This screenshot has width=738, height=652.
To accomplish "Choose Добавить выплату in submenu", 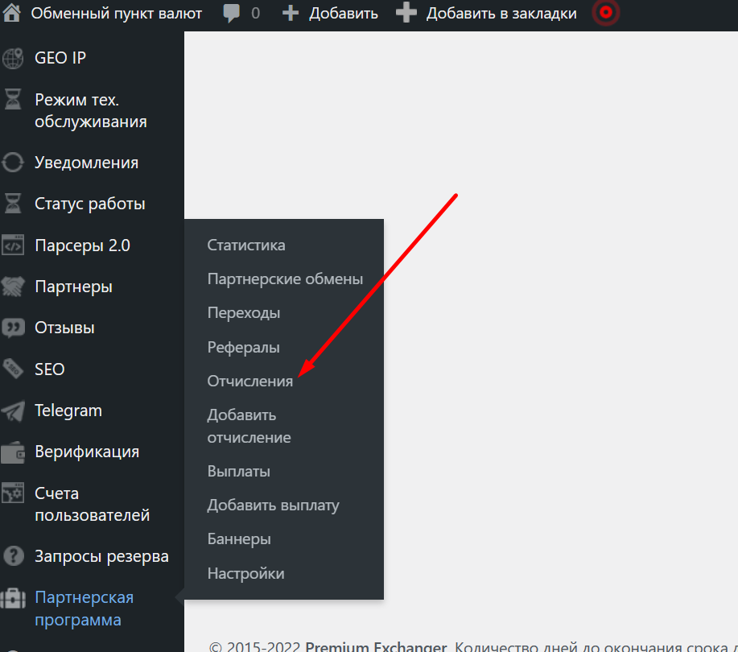I will tap(273, 506).
